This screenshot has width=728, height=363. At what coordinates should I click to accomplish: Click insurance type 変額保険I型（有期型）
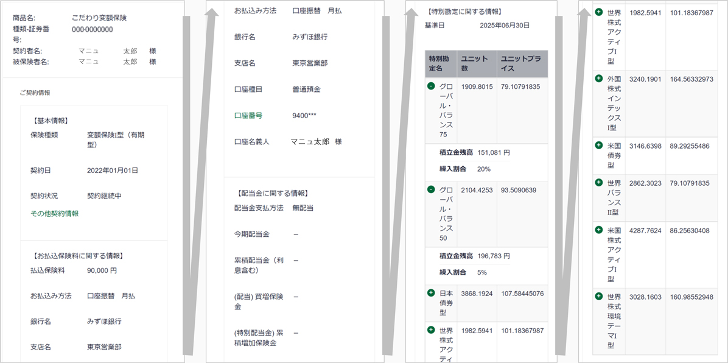point(116,139)
